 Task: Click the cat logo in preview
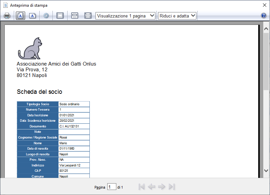point(30,48)
